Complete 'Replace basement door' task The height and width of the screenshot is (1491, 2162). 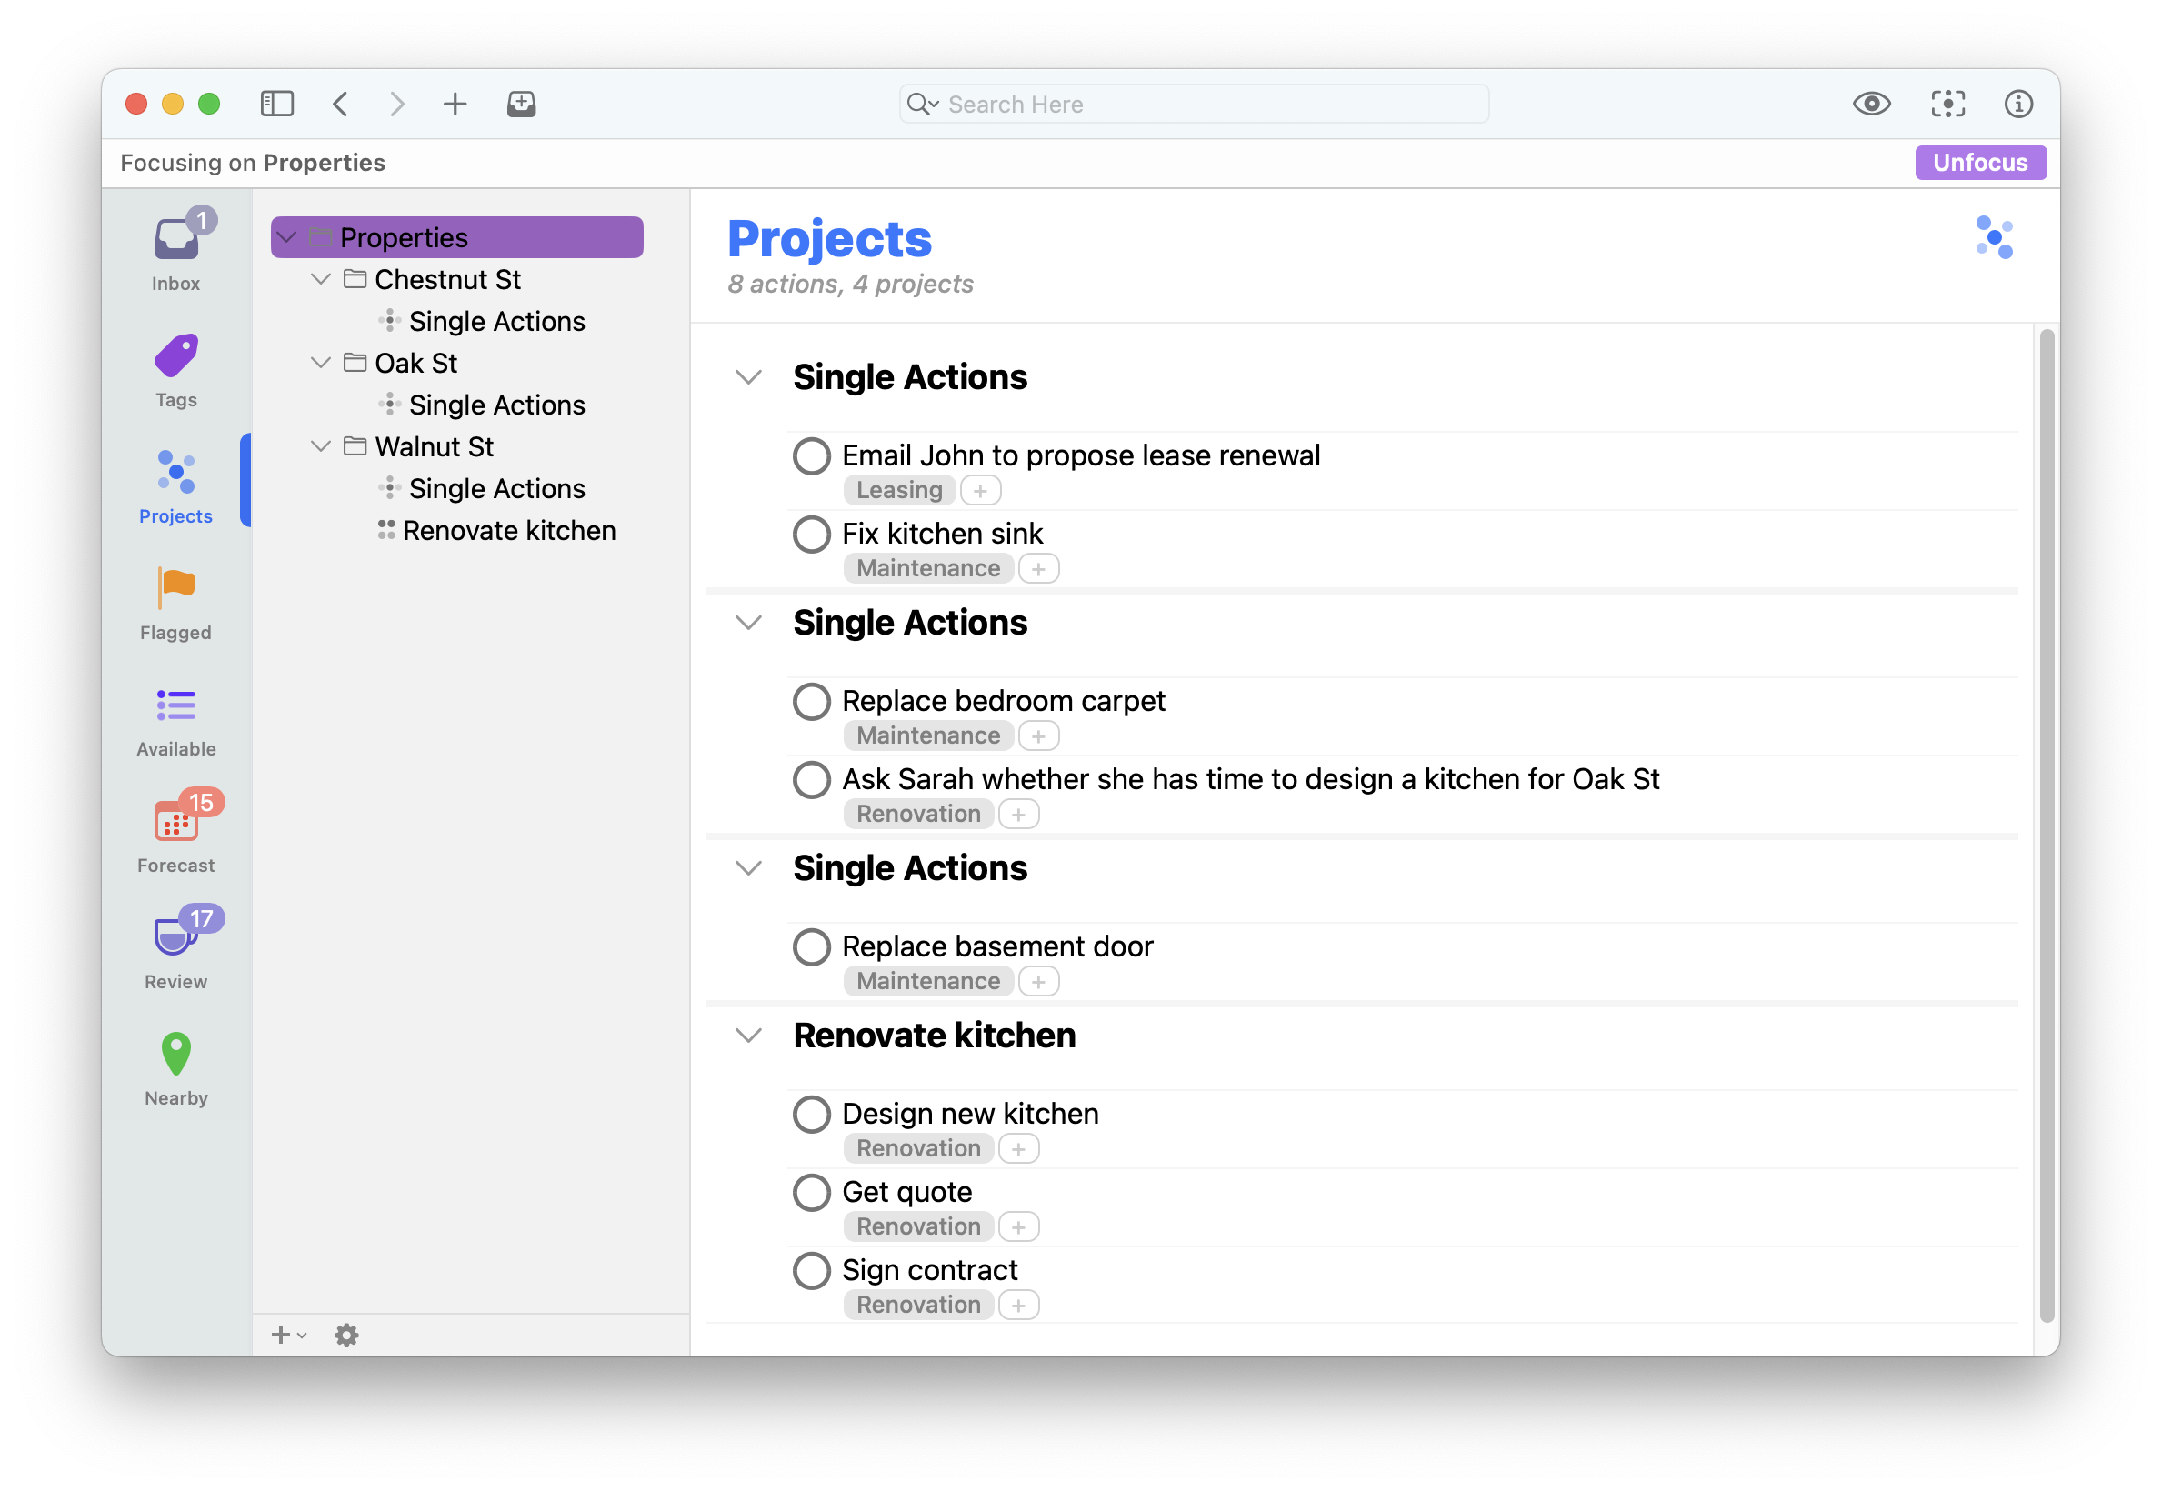[x=811, y=946]
